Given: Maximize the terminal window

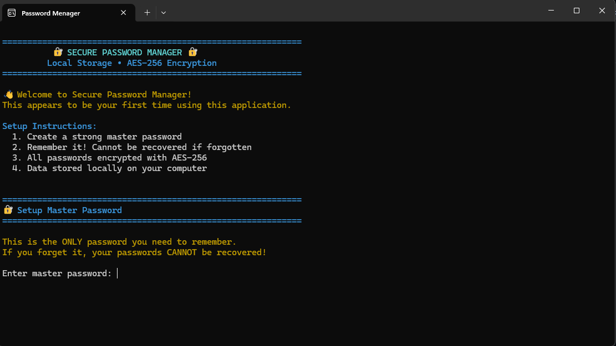Looking at the screenshot, I should tap(576, 11).
